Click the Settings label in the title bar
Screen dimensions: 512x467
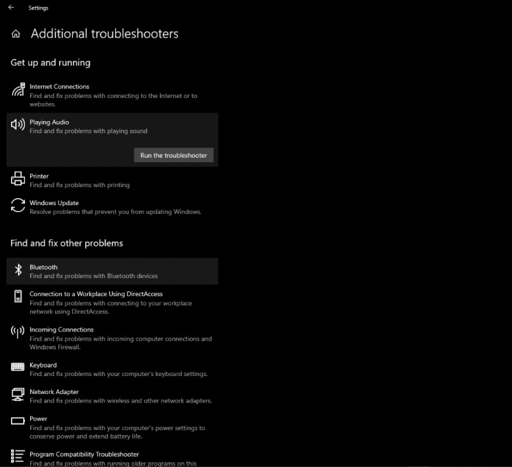(x=38, y=8)
